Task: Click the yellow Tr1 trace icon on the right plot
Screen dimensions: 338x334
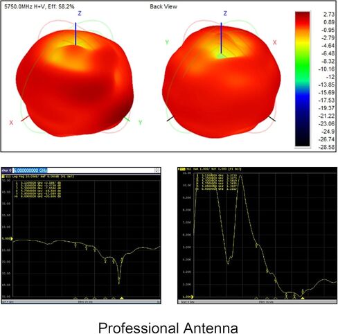Action: pos(182,169)
